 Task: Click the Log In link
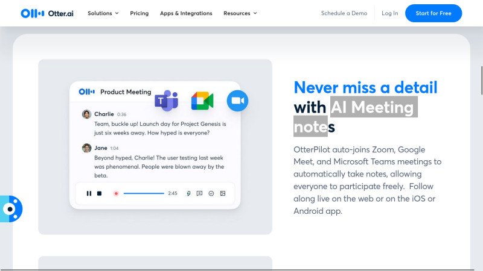tap(389, 13)
